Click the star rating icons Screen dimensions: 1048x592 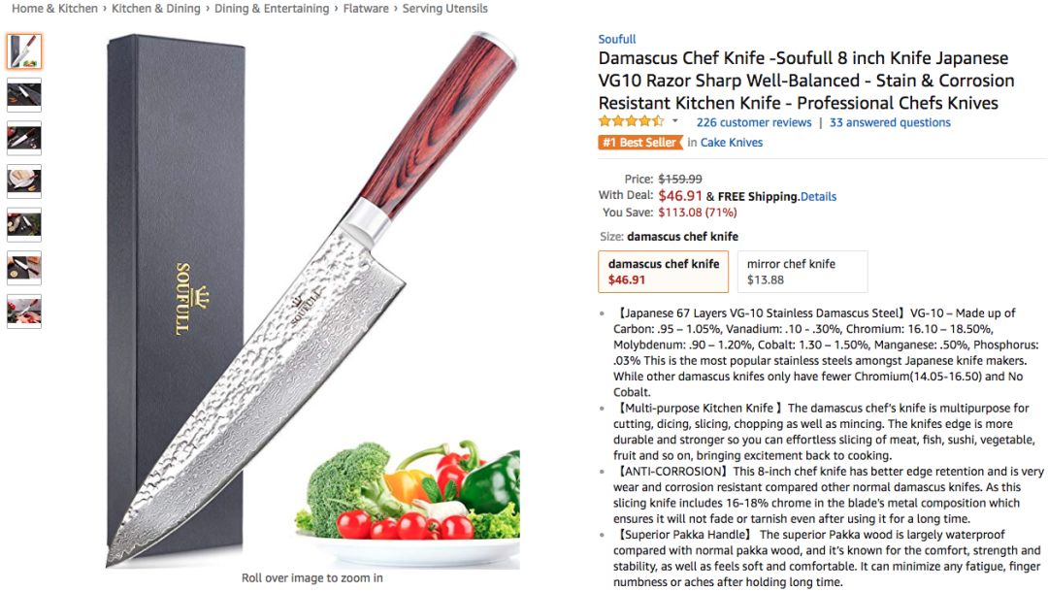coord(632,121)
